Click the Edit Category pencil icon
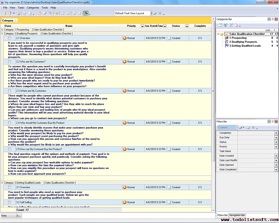 coord(231,26)
